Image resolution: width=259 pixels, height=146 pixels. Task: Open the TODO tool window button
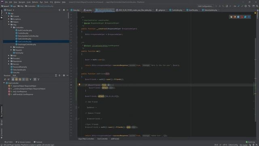pyautogui.click(x=8, y=142)
